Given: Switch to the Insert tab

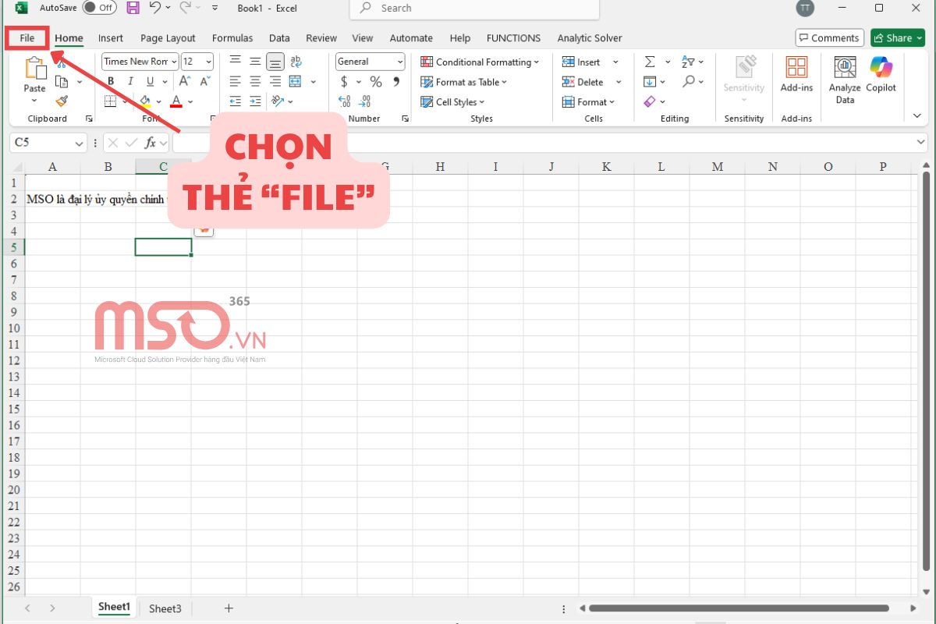Looking at the screenshot, I should tap(111, 37).
